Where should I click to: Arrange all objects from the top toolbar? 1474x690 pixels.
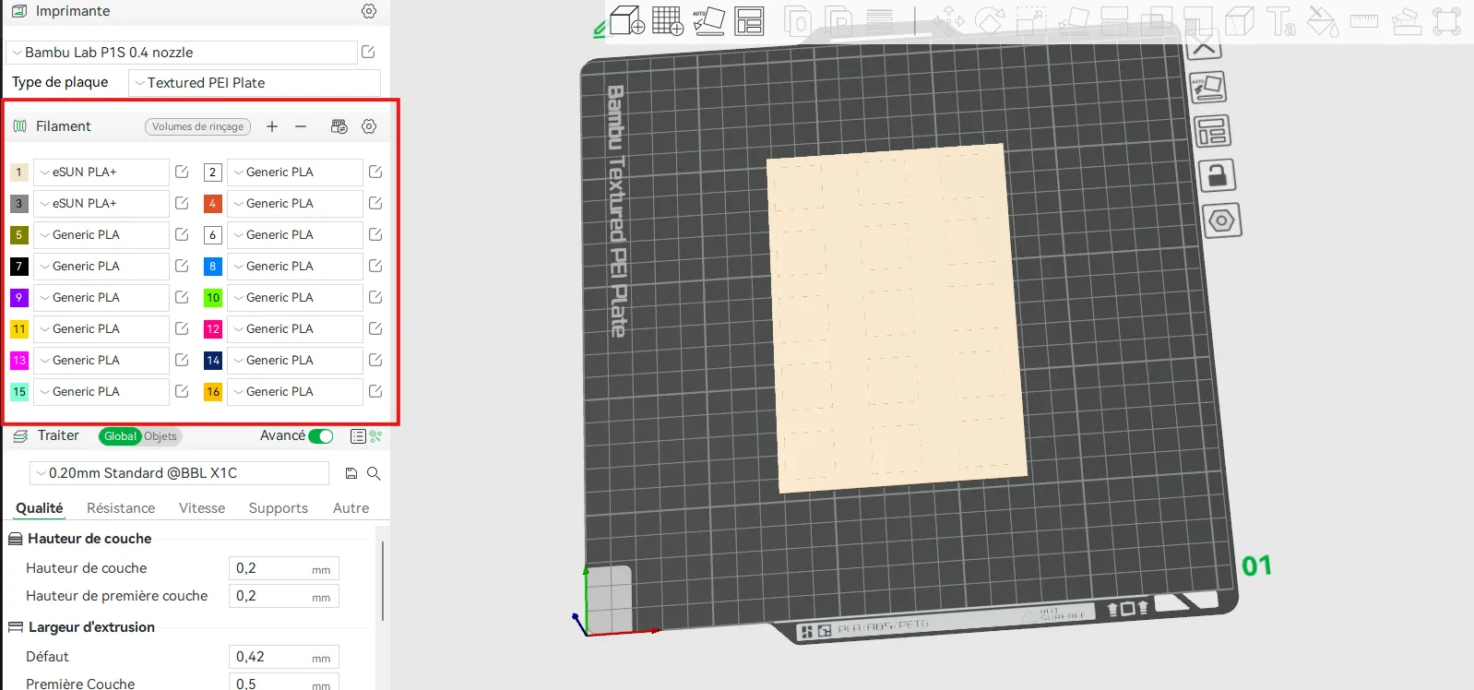(749, 20)
